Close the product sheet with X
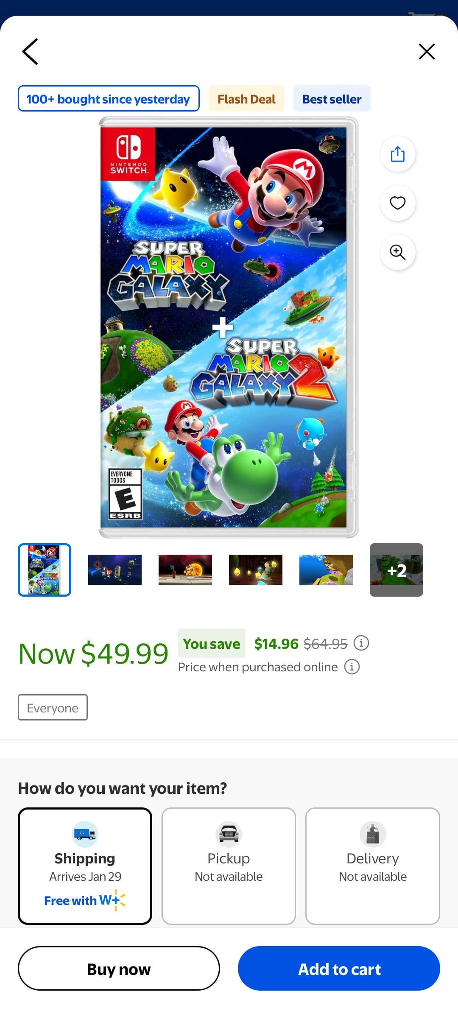458x1022 pixels. point(427,52)
